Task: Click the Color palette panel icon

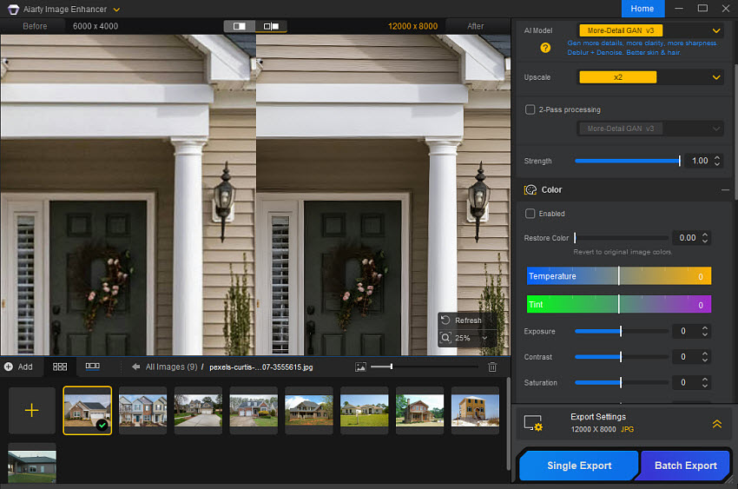Action: click(530, 189)
